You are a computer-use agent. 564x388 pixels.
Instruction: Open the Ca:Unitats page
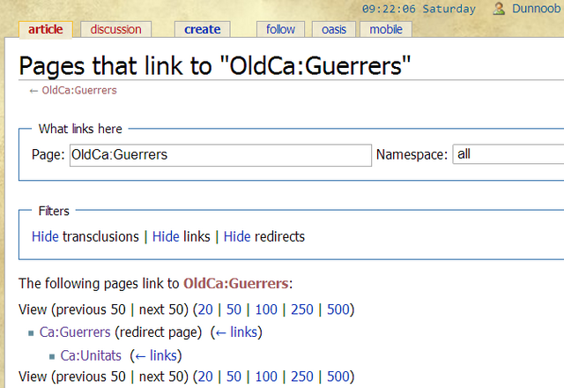(x=91, y=355)
